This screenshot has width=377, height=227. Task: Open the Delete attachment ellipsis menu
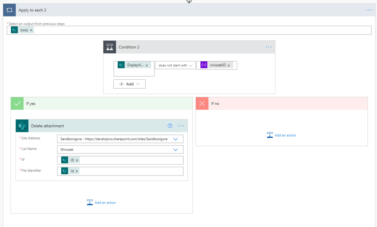coord(181,126)
